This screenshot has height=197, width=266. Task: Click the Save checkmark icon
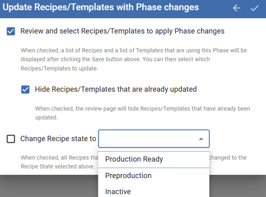[x=254, y=8]
